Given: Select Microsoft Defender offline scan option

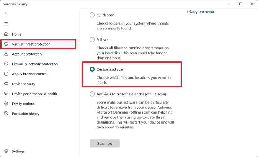Looking at the screenshot, I should point(92,94).
